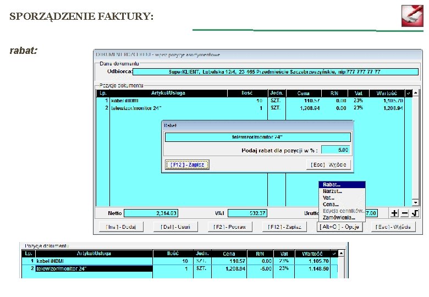
Task: Choose Vat... from the options menu
Action: coord(342,198)
